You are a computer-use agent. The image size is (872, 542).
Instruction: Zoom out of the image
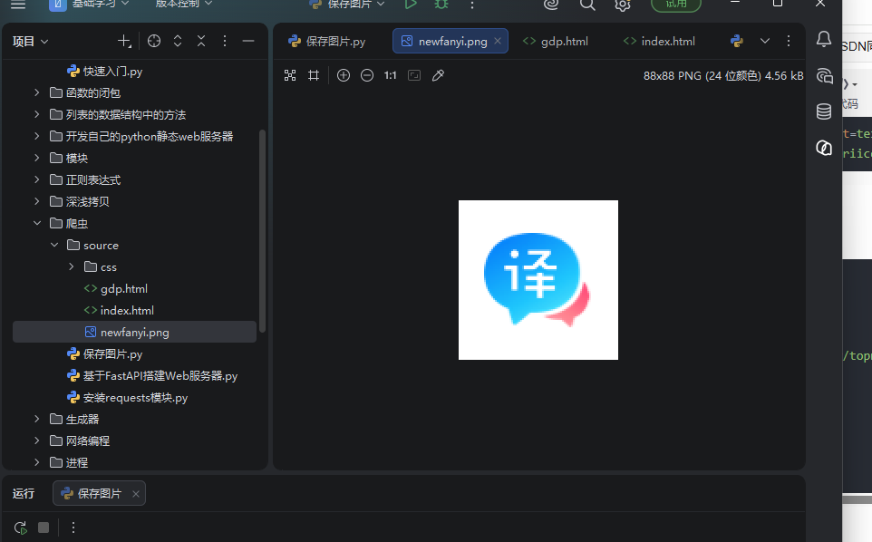pos(367,75)
